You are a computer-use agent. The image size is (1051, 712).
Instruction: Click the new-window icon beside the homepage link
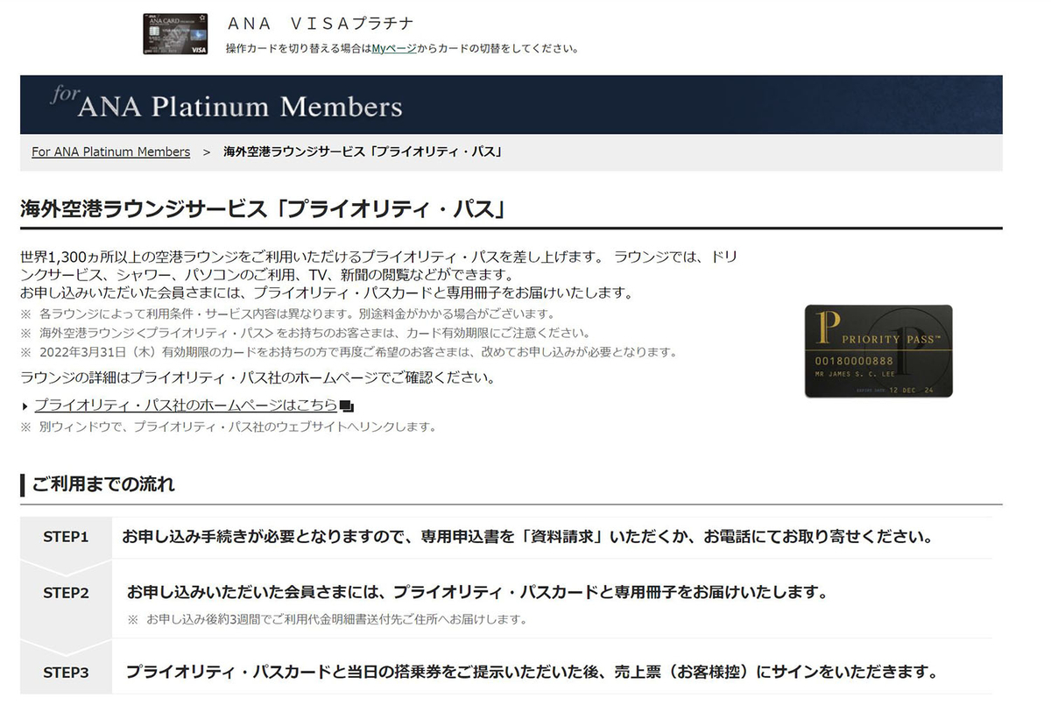click(x=346, y=406)
